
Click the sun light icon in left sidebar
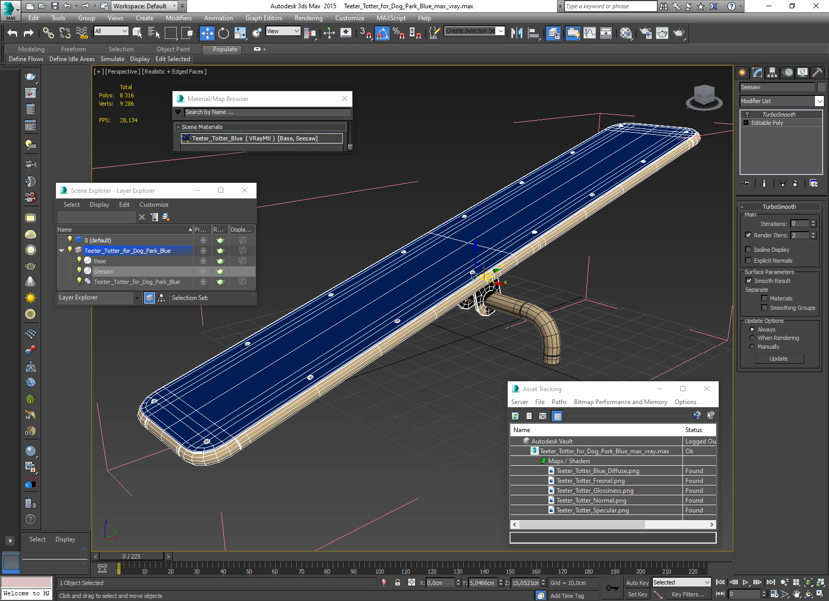point(31,298)
